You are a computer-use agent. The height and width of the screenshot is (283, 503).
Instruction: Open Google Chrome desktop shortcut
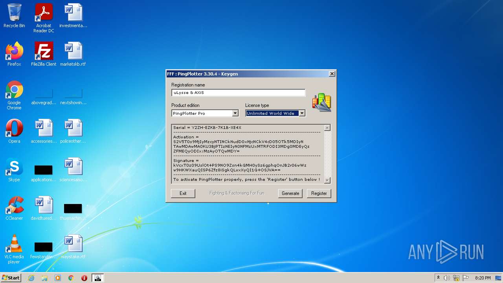(14, 95)
